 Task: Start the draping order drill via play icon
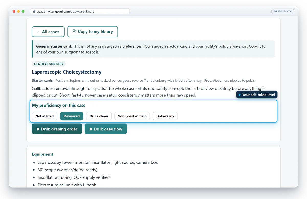pos(38,129)
